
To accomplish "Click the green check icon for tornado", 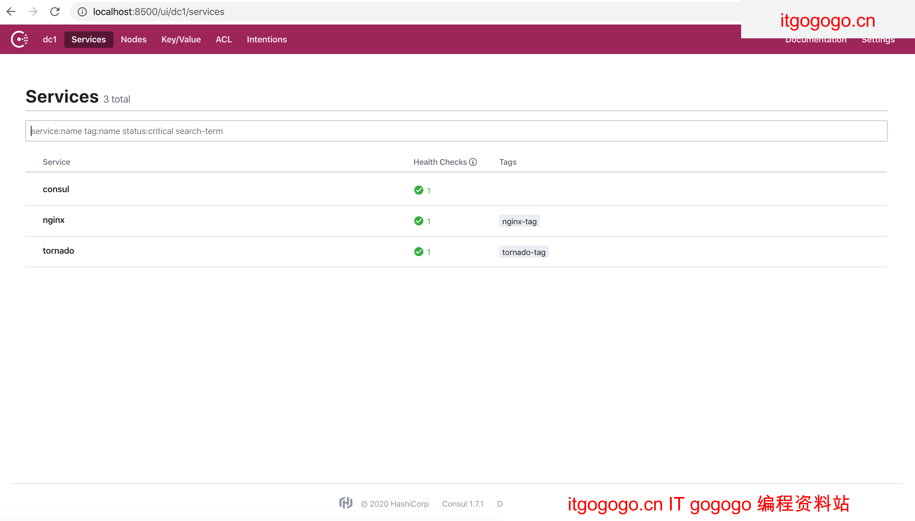I will pyautogui.click(x=418, y=252).
